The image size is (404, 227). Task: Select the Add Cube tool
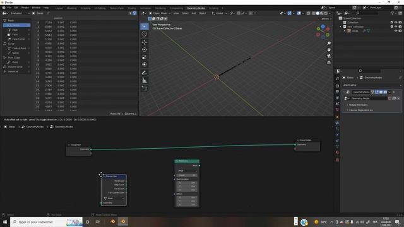[145, 88]
